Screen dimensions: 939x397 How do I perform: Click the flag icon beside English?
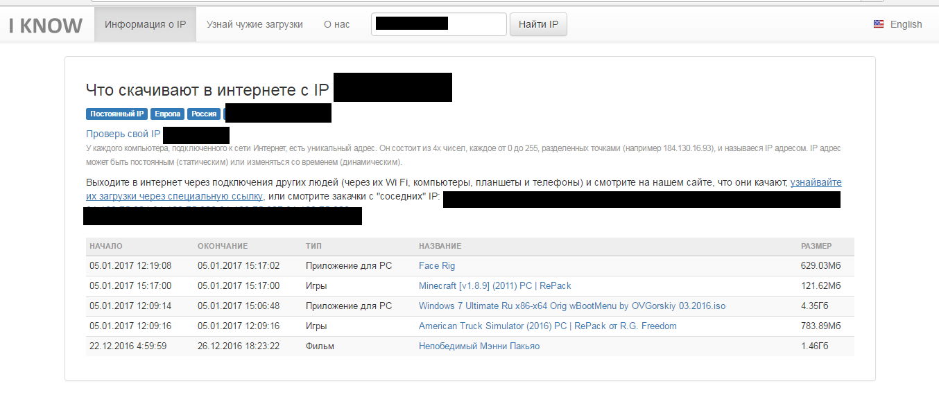879,24
